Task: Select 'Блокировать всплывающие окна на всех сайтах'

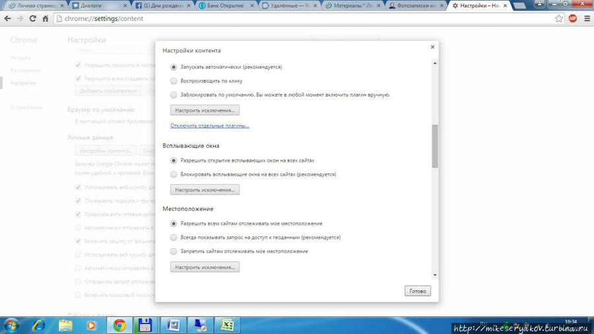Action: click(x=174, y=175)
